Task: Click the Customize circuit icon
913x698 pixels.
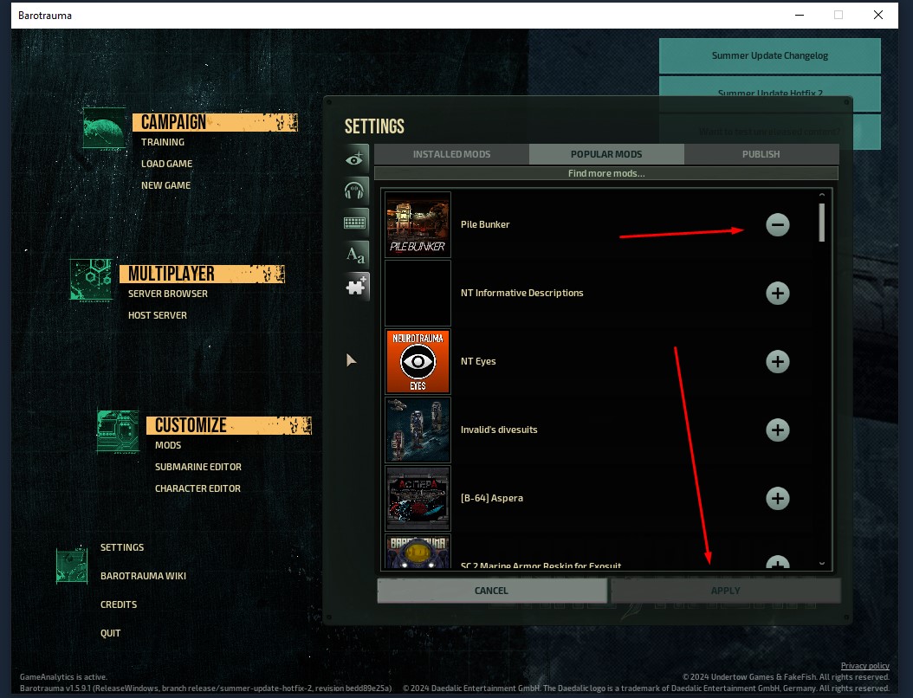Action: (118, 431)
